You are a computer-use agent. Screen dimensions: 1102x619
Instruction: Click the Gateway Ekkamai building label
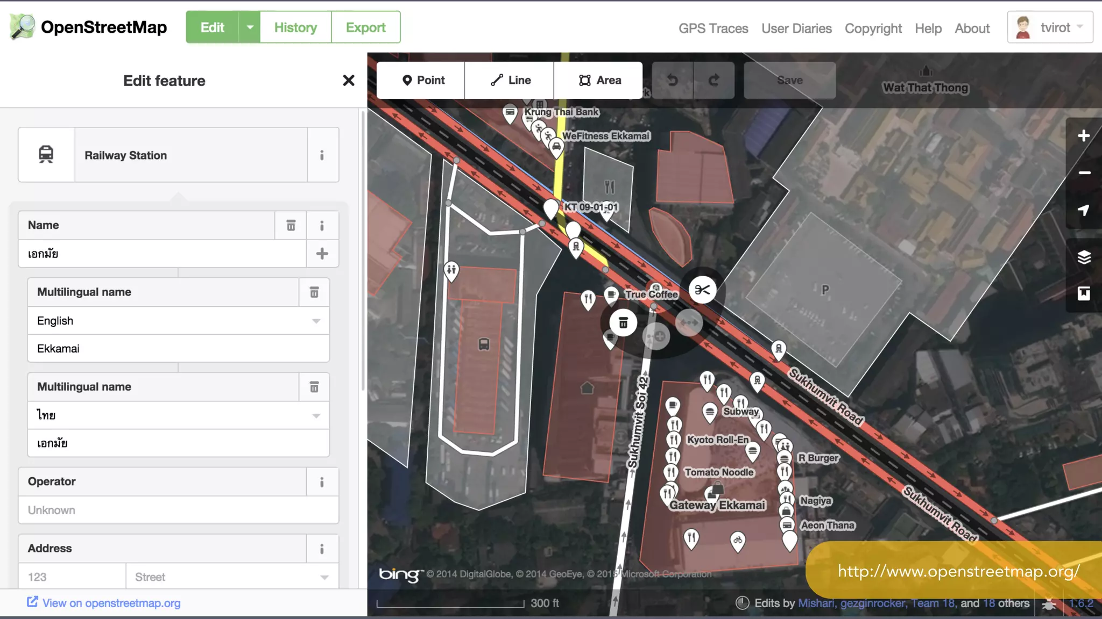point(717,505)
